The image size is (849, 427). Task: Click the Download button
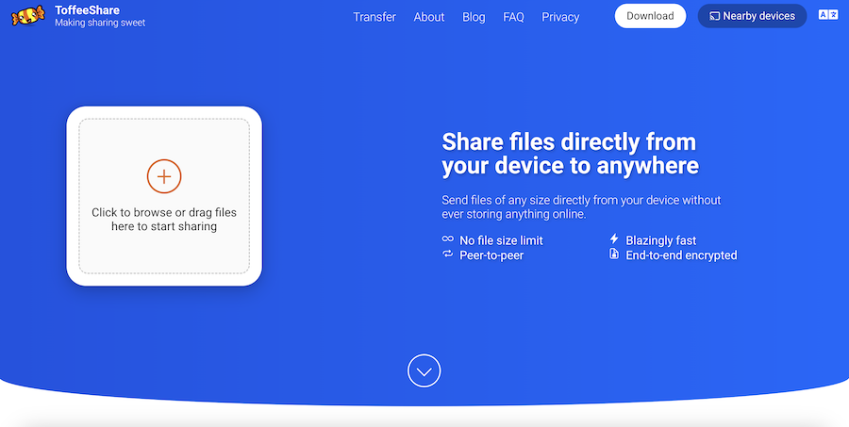click(x=650, y=16)
